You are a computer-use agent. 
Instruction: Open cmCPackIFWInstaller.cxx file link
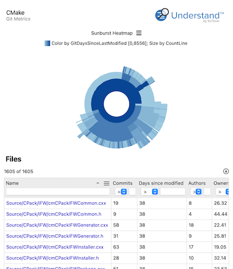point(55,247)
